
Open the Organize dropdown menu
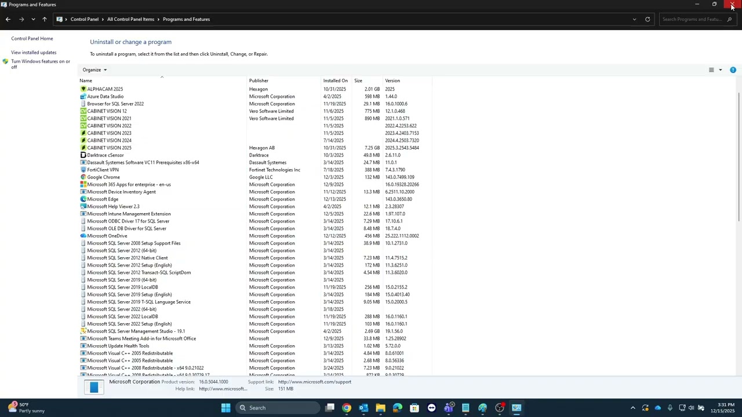[x=94, y=70]
